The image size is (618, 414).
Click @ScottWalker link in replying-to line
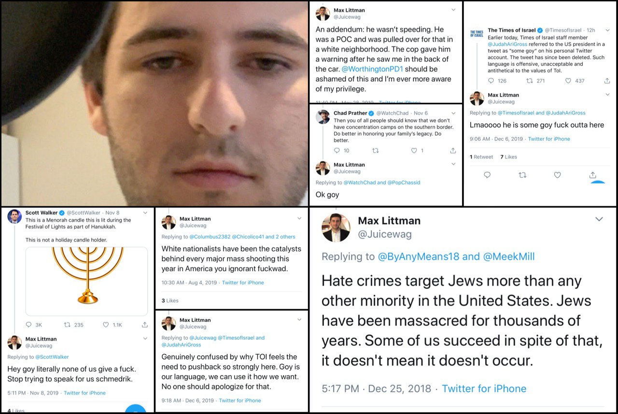pyautogui.click(x=52, y=357)
